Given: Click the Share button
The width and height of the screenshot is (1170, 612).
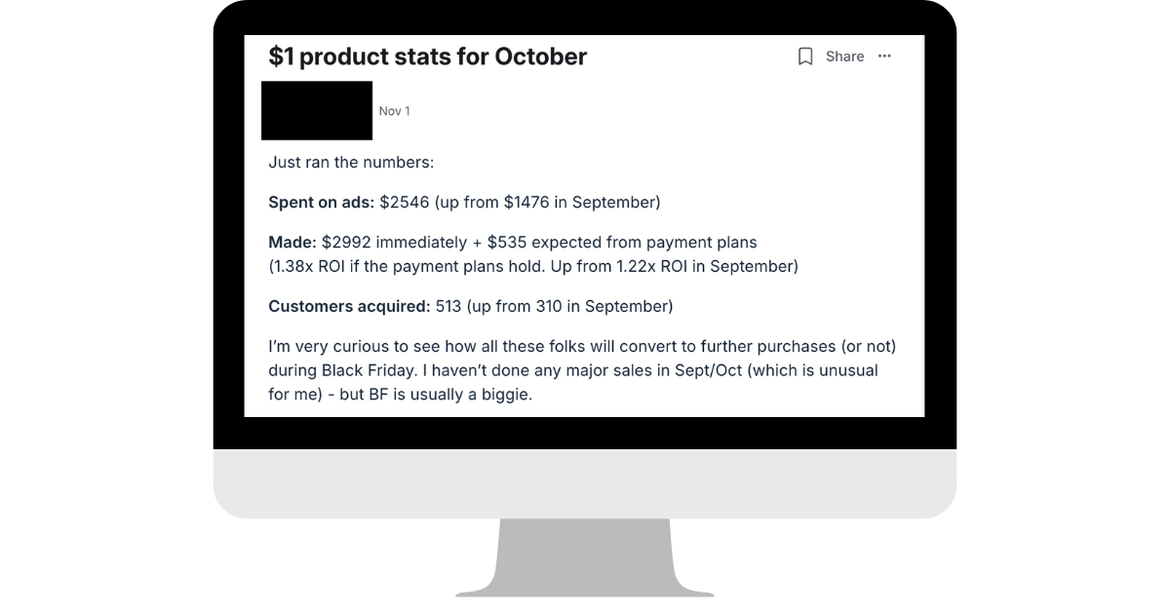Looking at the screenshot, I should (x=844, y=57).
